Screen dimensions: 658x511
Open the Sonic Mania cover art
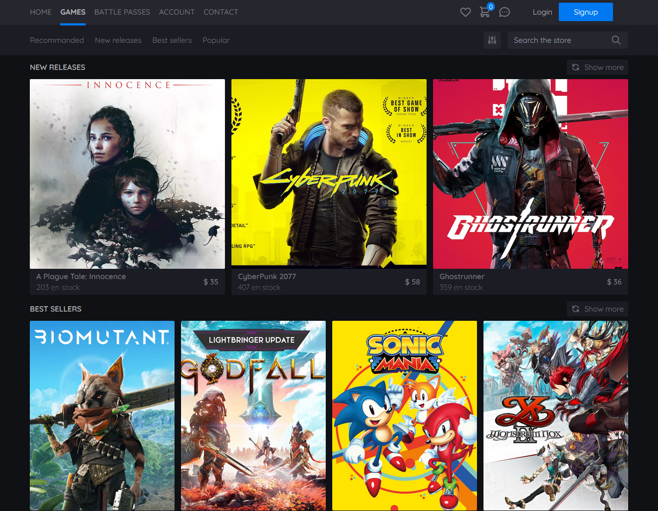[404, 416]
